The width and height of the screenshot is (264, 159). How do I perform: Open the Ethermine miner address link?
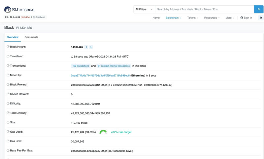[100, 76]
